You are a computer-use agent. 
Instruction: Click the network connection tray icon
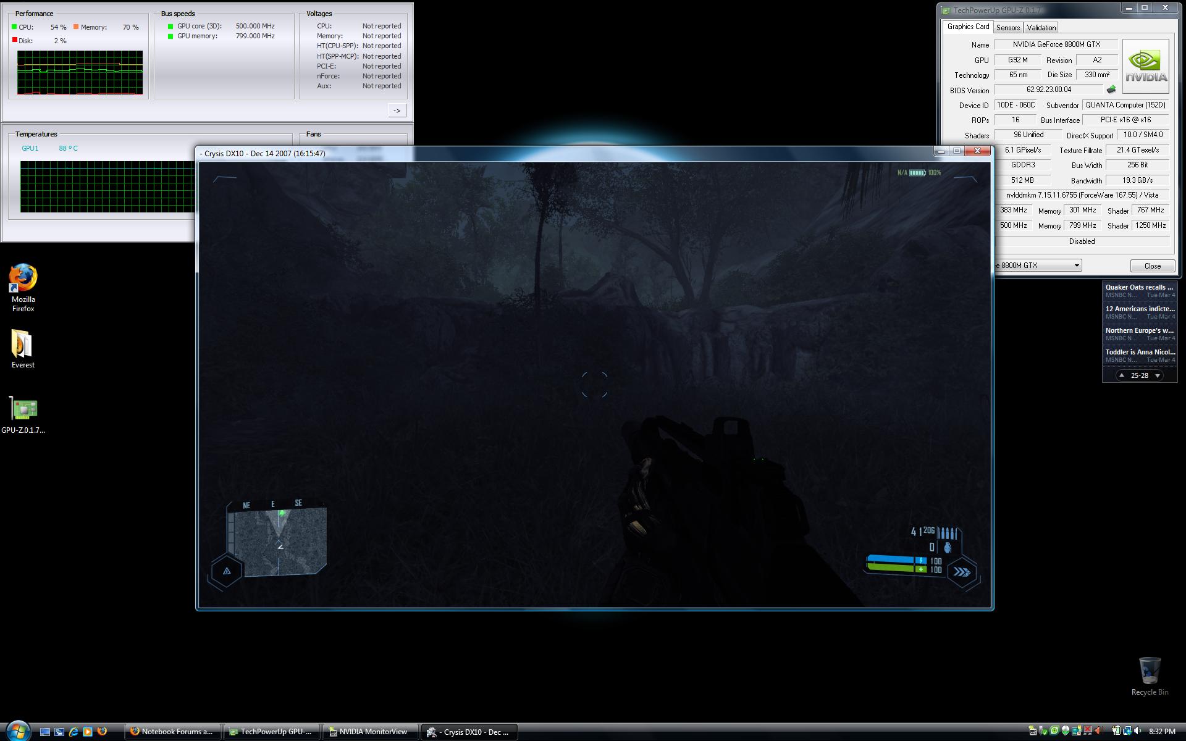pyautogui.click(x=1127, y=731)
